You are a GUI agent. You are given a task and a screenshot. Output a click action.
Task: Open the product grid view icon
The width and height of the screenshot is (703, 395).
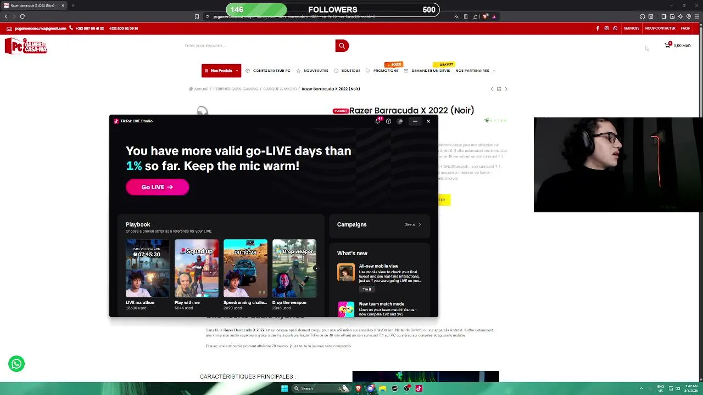click(499, 89)
